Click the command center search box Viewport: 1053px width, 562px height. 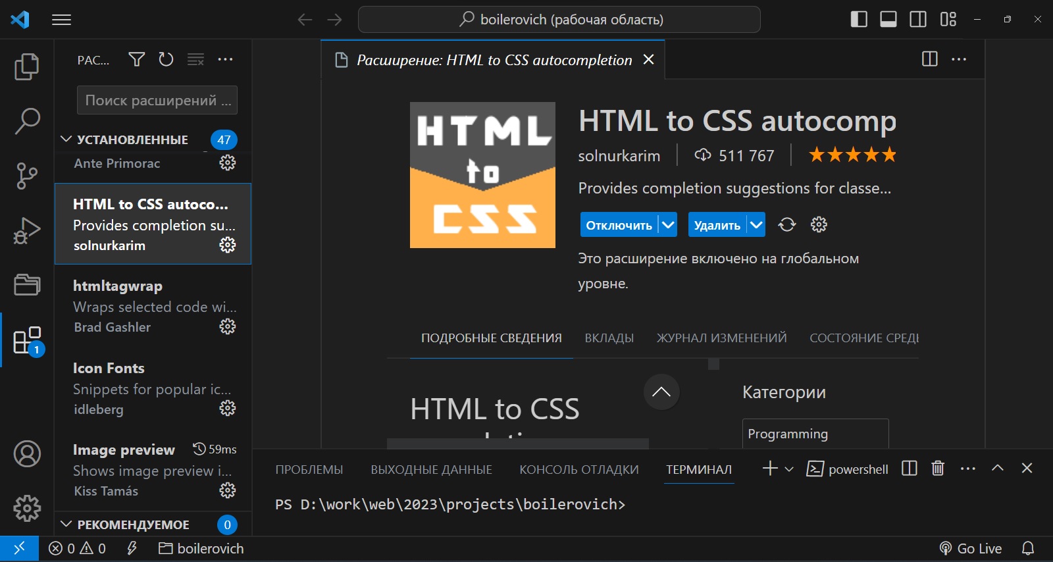[559, 19]
